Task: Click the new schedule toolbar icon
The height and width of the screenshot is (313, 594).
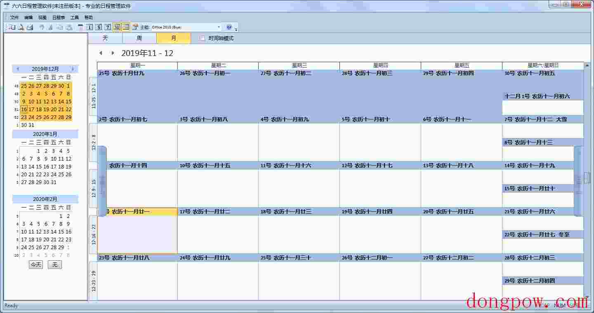Action: (12, 27)
